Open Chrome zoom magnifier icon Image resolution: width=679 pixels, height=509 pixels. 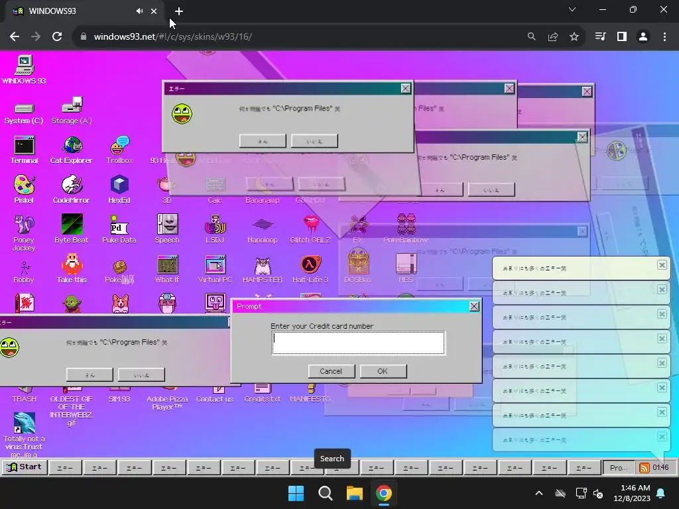pos(531,37)
